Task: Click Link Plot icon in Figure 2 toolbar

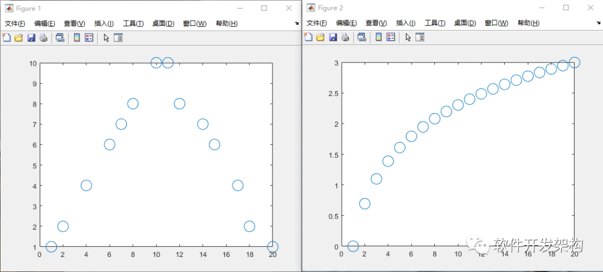Action: tap(361, 37)
